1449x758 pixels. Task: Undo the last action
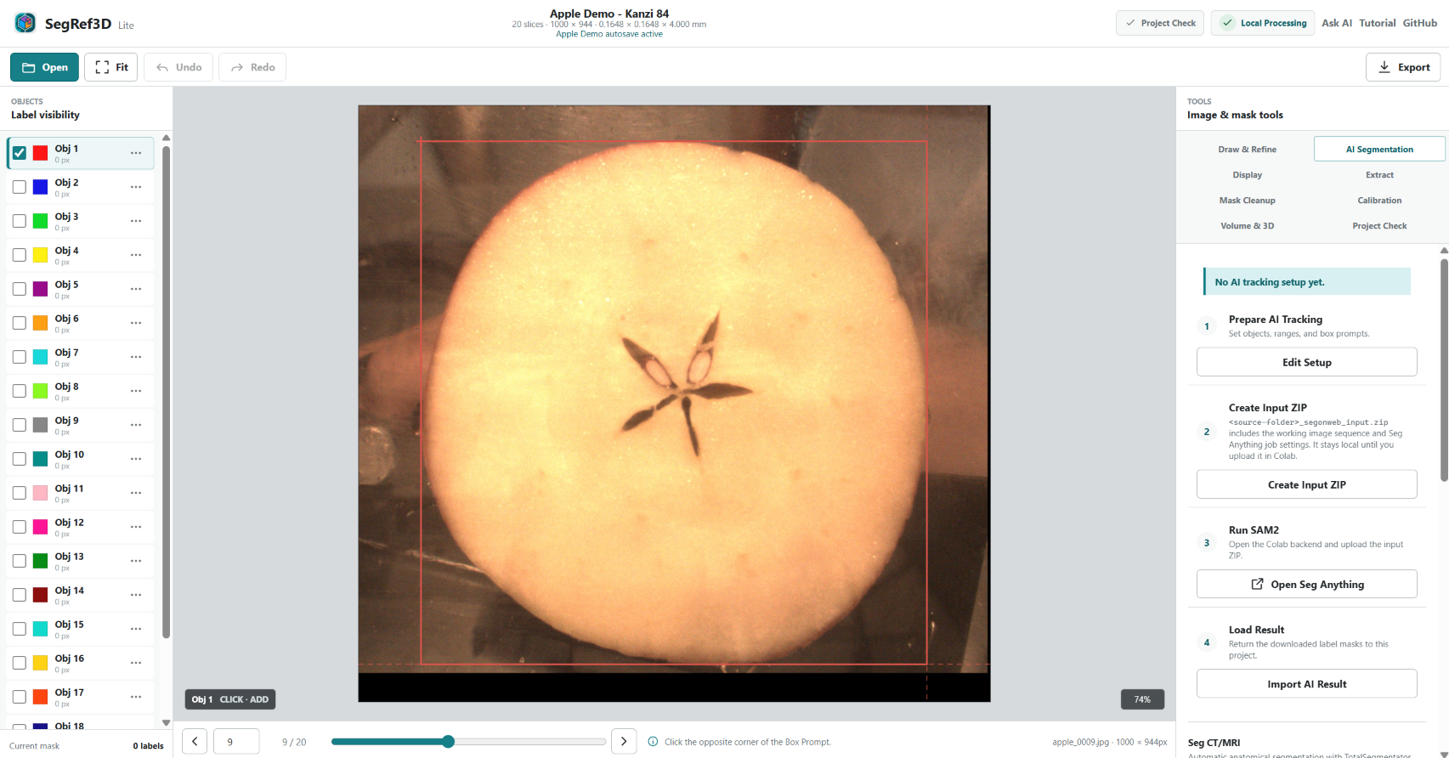coord(178,67)
